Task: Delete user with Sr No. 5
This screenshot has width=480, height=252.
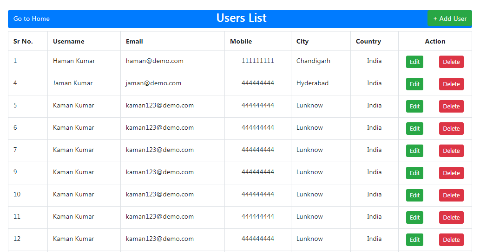Action: pyautogui.click(x=451, y=107)
